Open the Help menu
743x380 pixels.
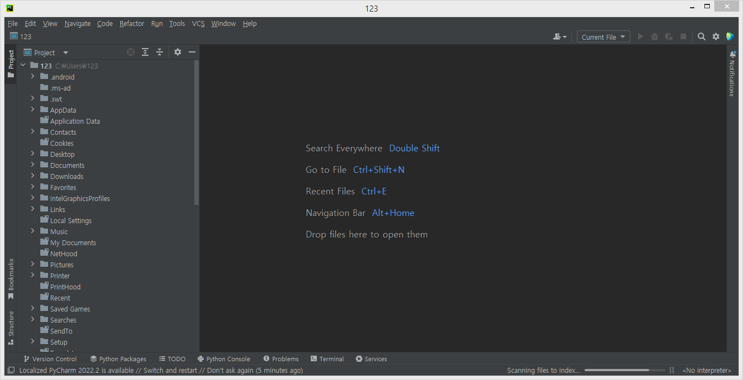pos(250,23)
